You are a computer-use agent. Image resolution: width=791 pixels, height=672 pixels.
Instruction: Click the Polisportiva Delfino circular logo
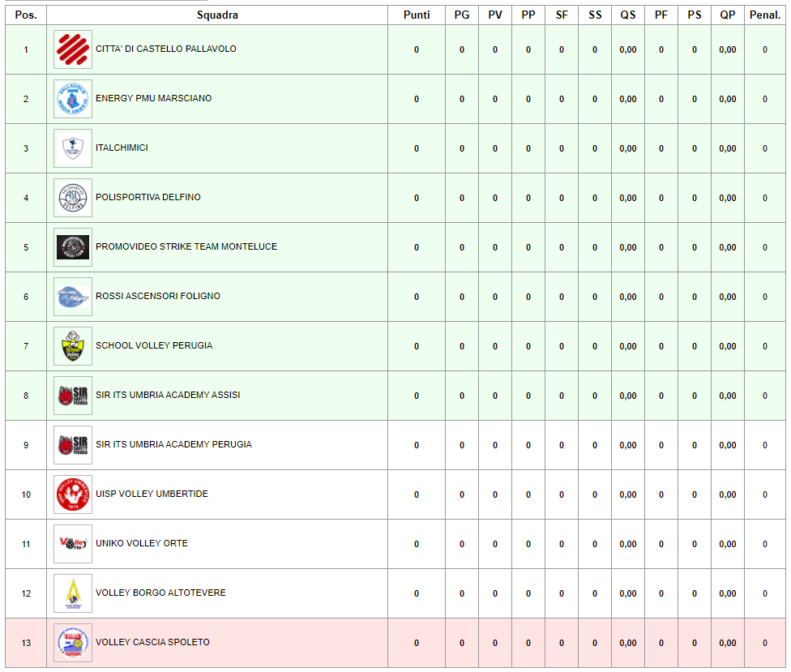[x=73, y=198]
